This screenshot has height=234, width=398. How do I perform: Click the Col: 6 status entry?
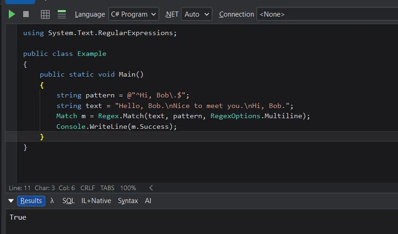[x=67, y=188]
